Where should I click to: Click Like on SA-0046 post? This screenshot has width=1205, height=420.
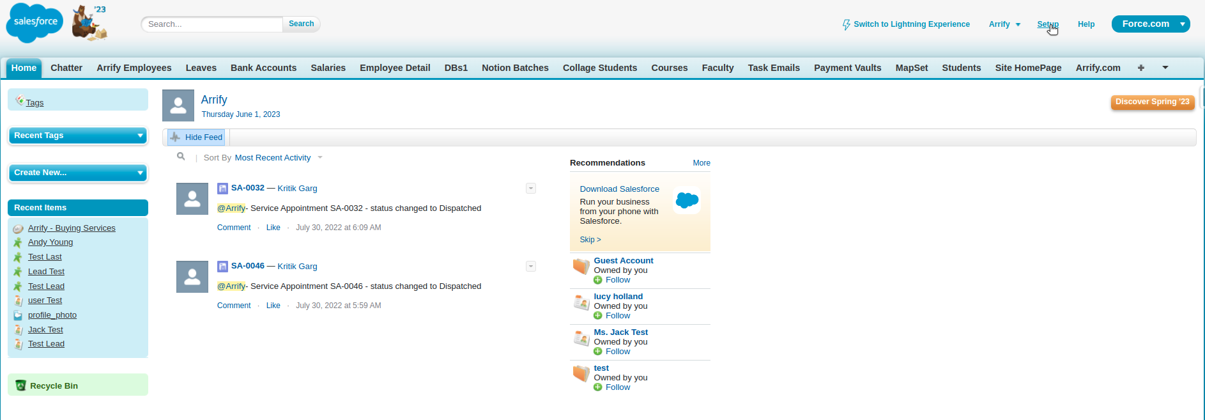pyautogui.click(x=273, y=306)
